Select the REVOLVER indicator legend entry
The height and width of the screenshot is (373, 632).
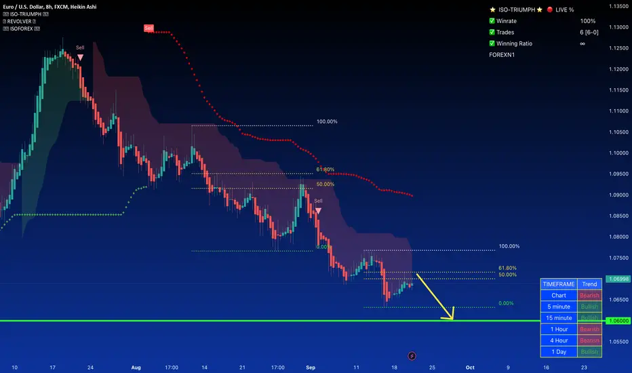pyautogui.click(x=20, y=22)
